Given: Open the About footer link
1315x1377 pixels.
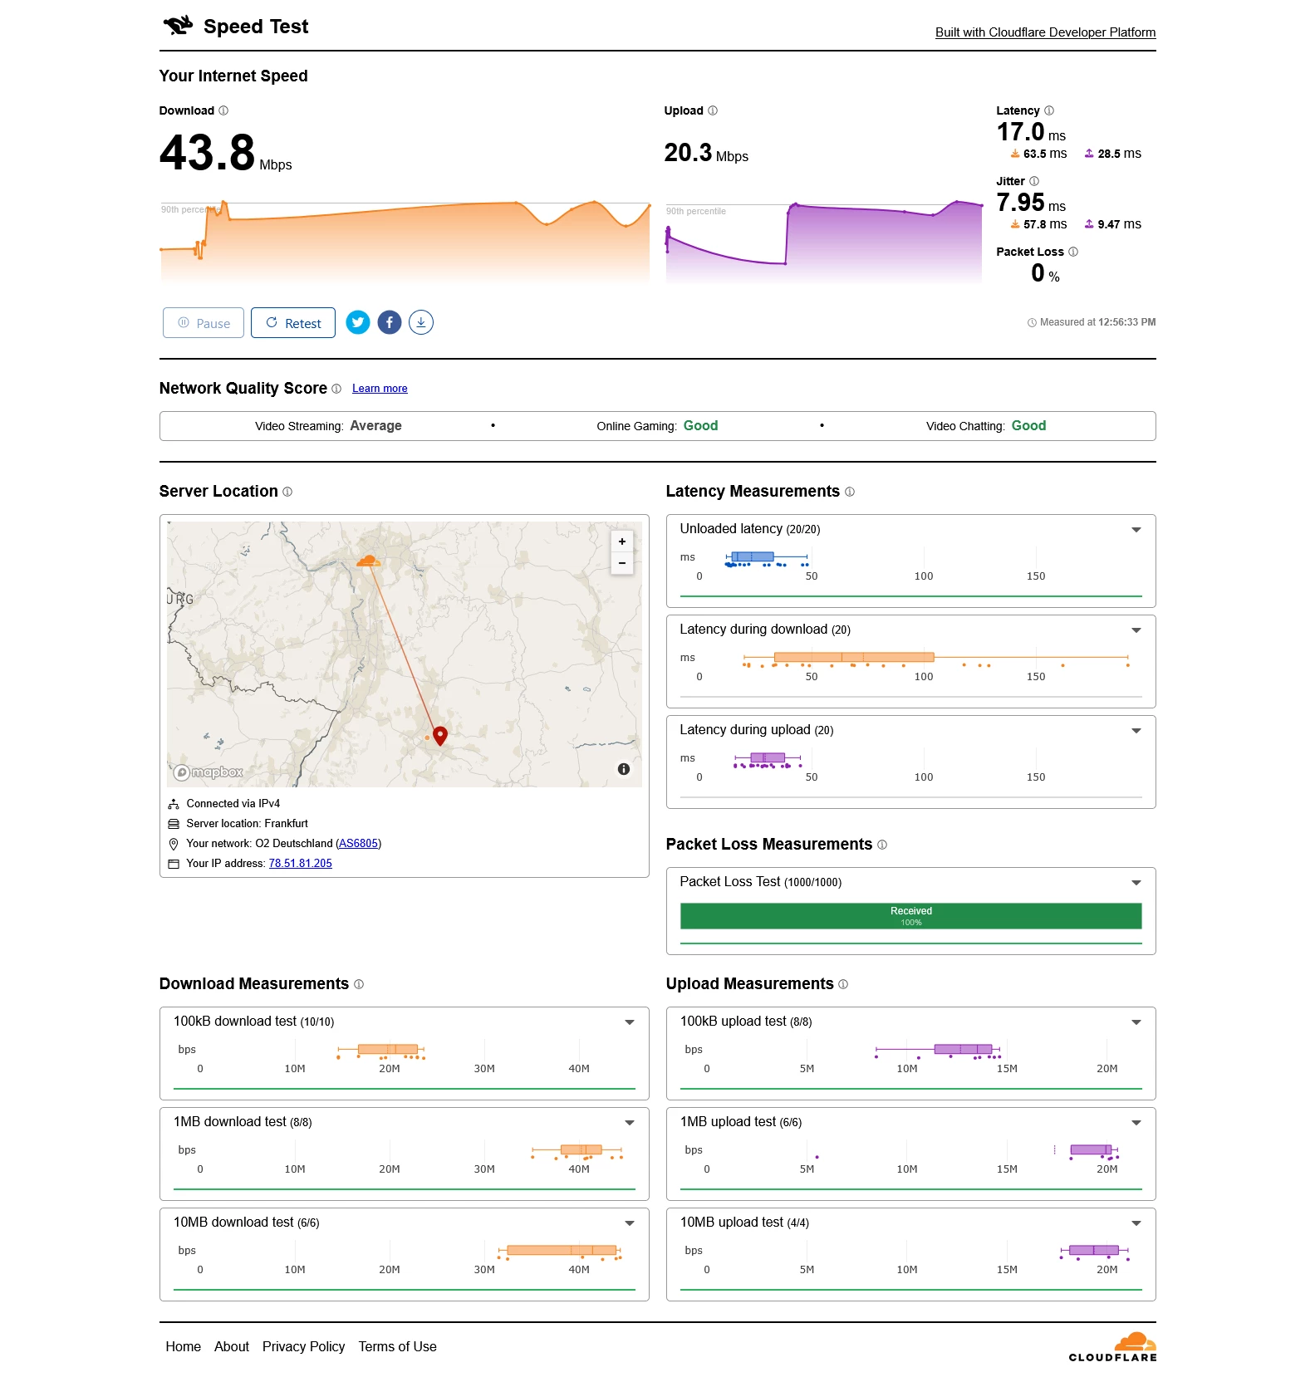Looking at the screenshot, I should click(x=231, y=1346).
